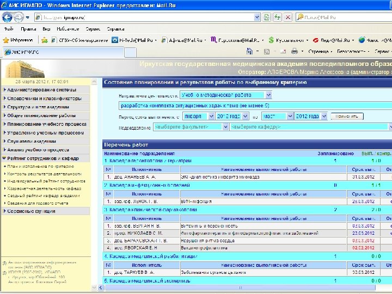
Task: Expand Планирование учебного процесса section
Action: coord(46,124)
